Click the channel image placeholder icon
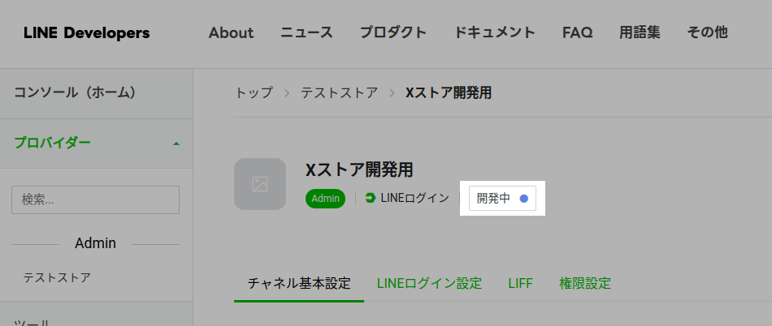 coord(260,184)
